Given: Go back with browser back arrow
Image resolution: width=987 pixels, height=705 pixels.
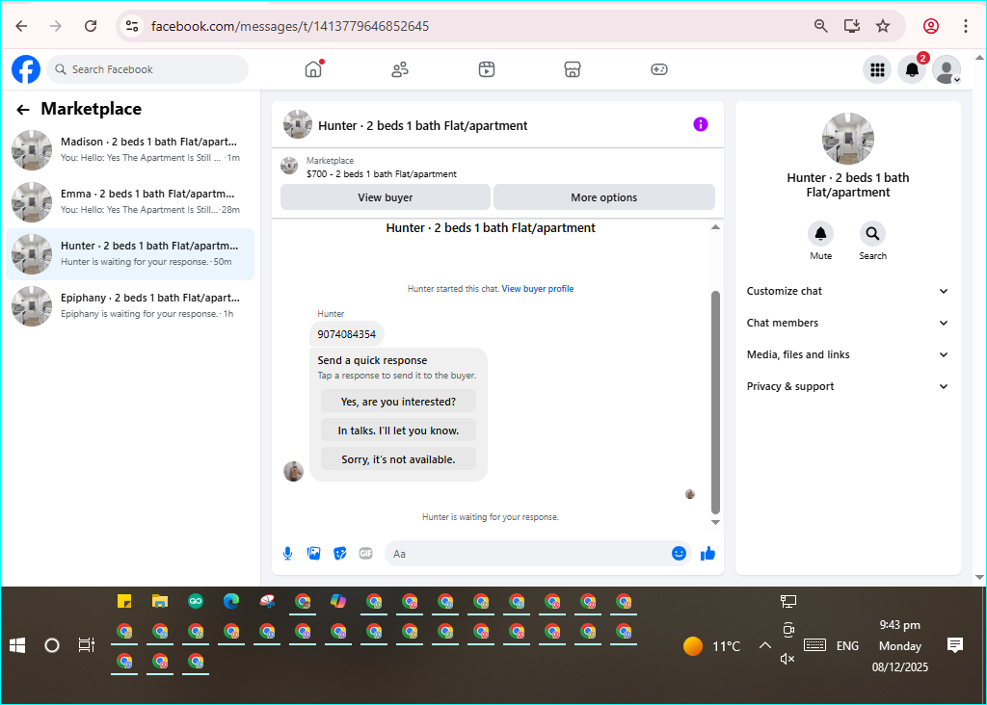Looking at the screenshot, I should (21, 26).
